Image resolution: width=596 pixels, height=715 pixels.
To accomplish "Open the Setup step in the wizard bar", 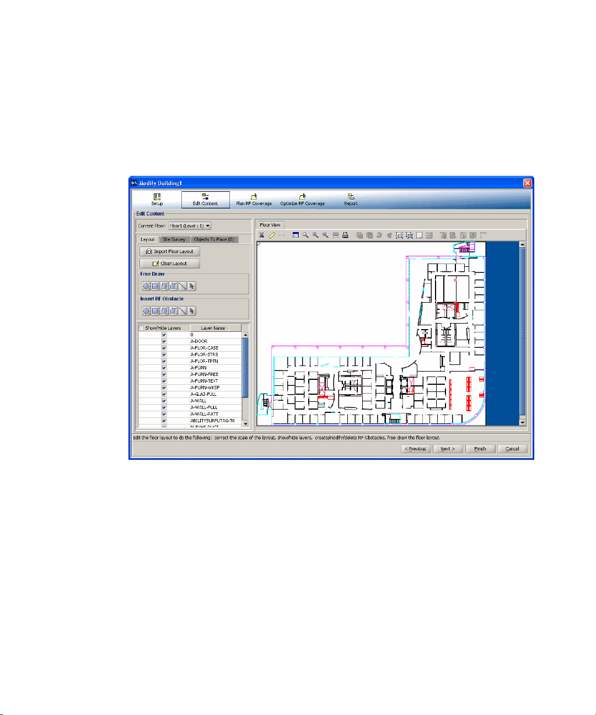I will click(x=157, y=200).
